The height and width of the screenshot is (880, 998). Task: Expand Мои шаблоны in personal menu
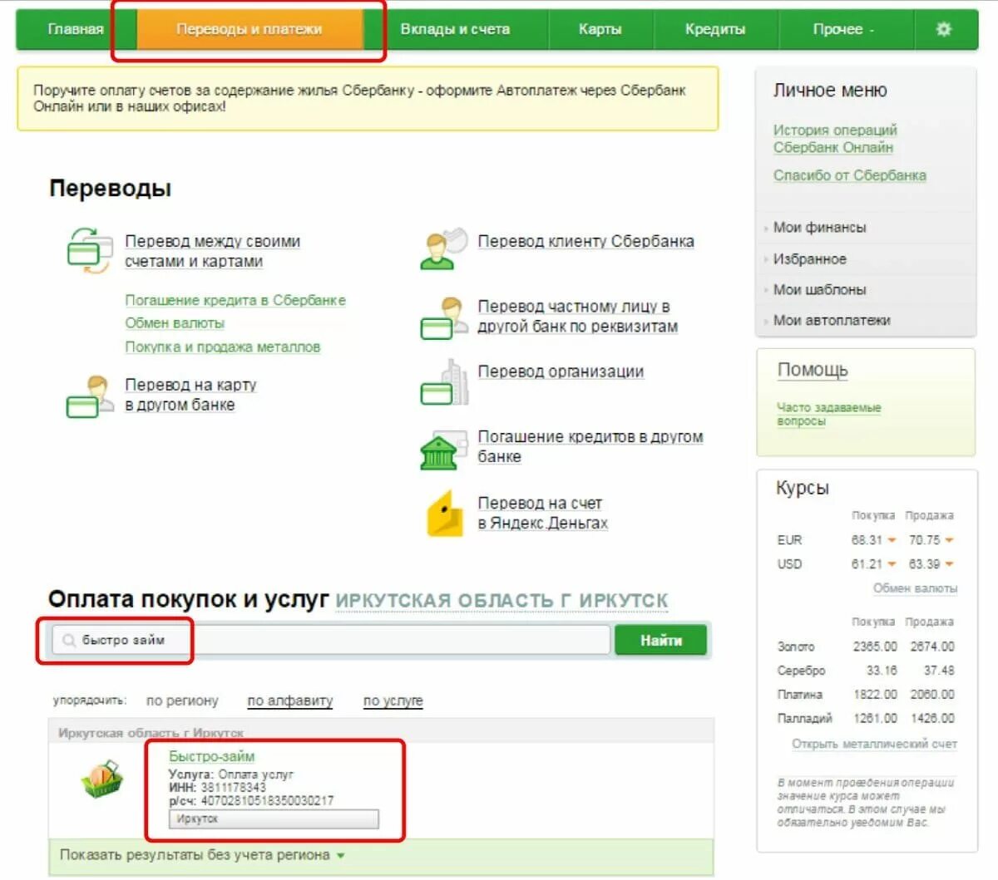pos(819,290)
